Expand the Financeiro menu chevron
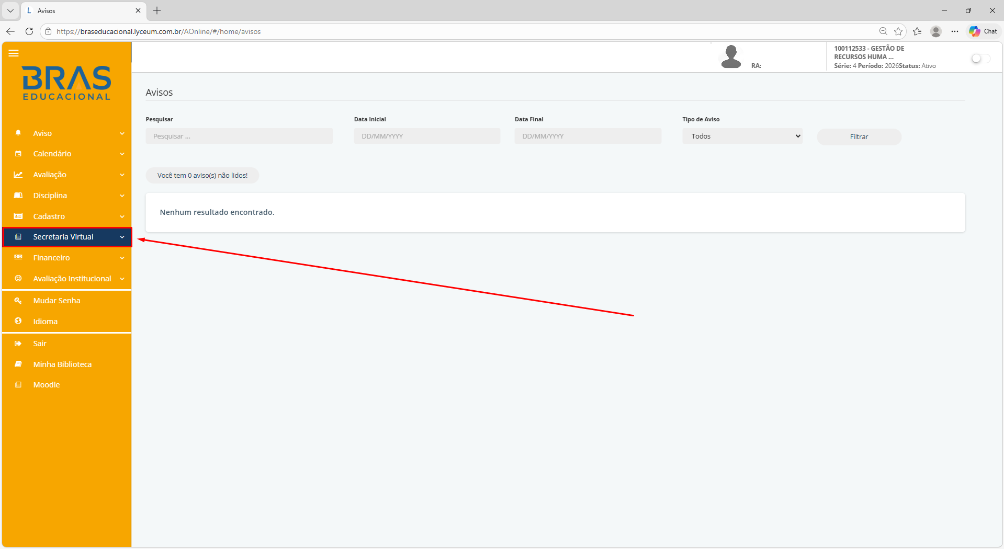Image resolution: width=1004 pixels, height=549 pixels. [122, 258]
